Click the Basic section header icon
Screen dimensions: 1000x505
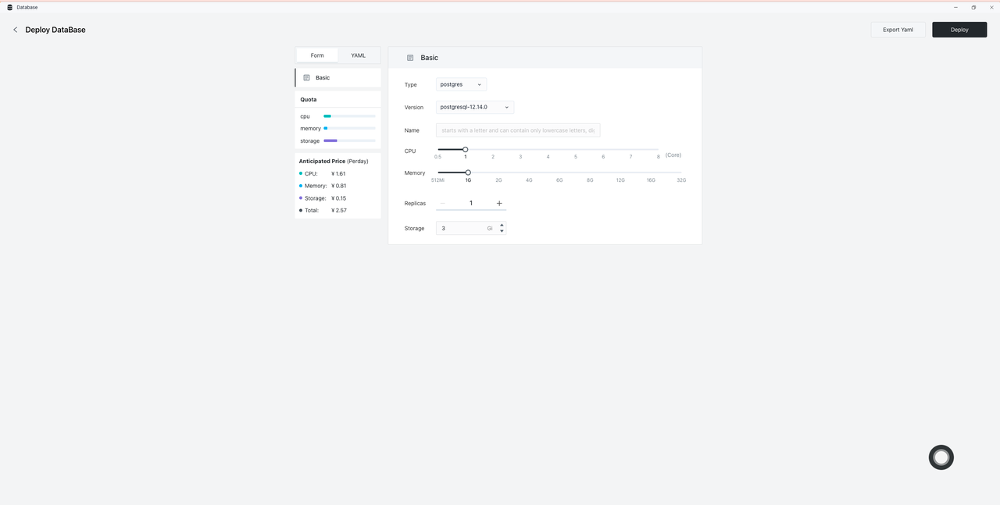(410, 58)
